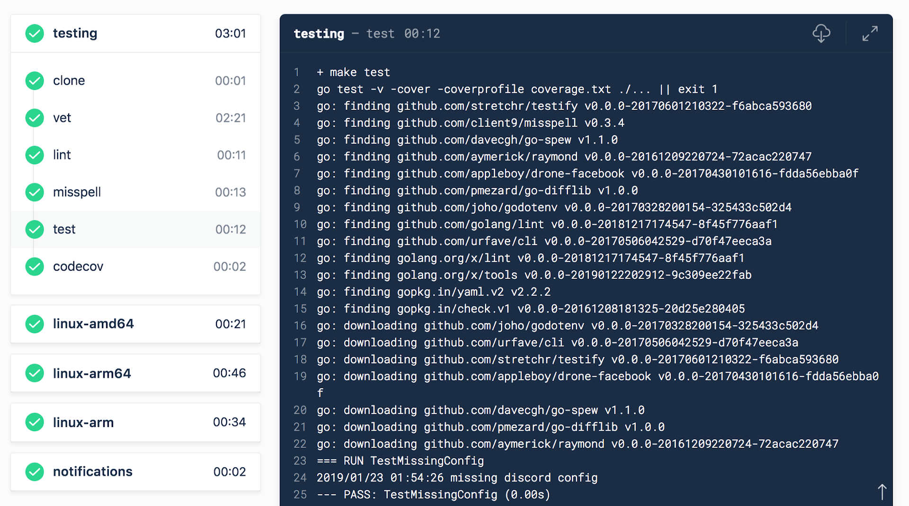Click the green check icon beside notifications
This screenshot has width=909, height=506.
click(x=35, y=471)
